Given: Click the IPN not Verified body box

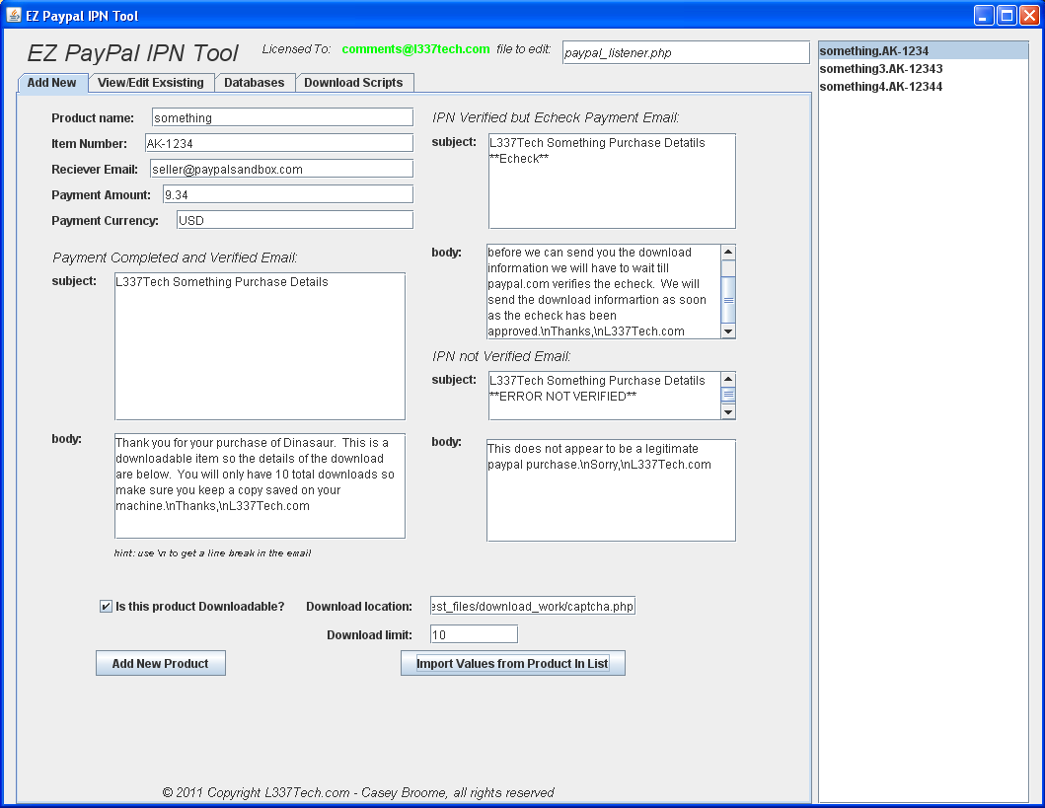Looking at the screenshot, I should (x=611, y=490).
